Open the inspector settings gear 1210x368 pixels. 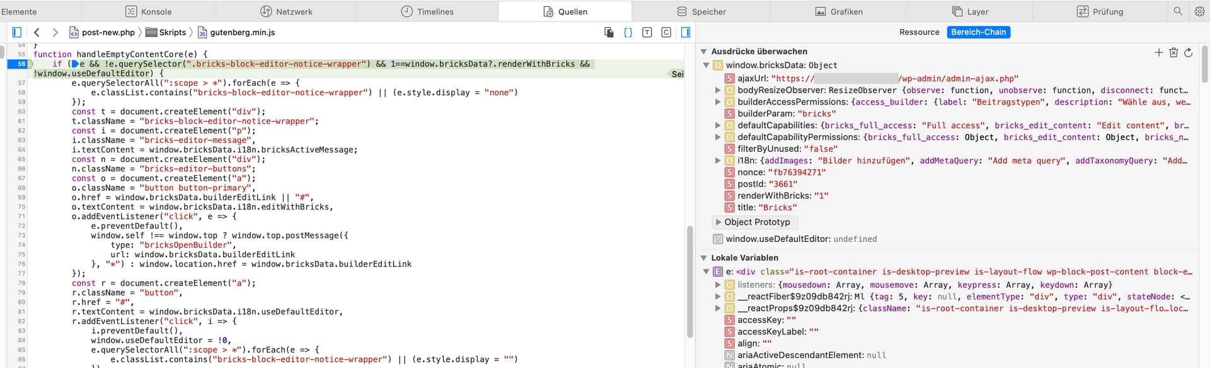pos(1199,11)
